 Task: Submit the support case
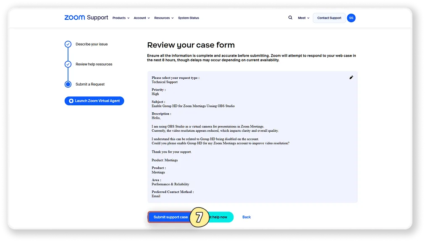point(169,217)
